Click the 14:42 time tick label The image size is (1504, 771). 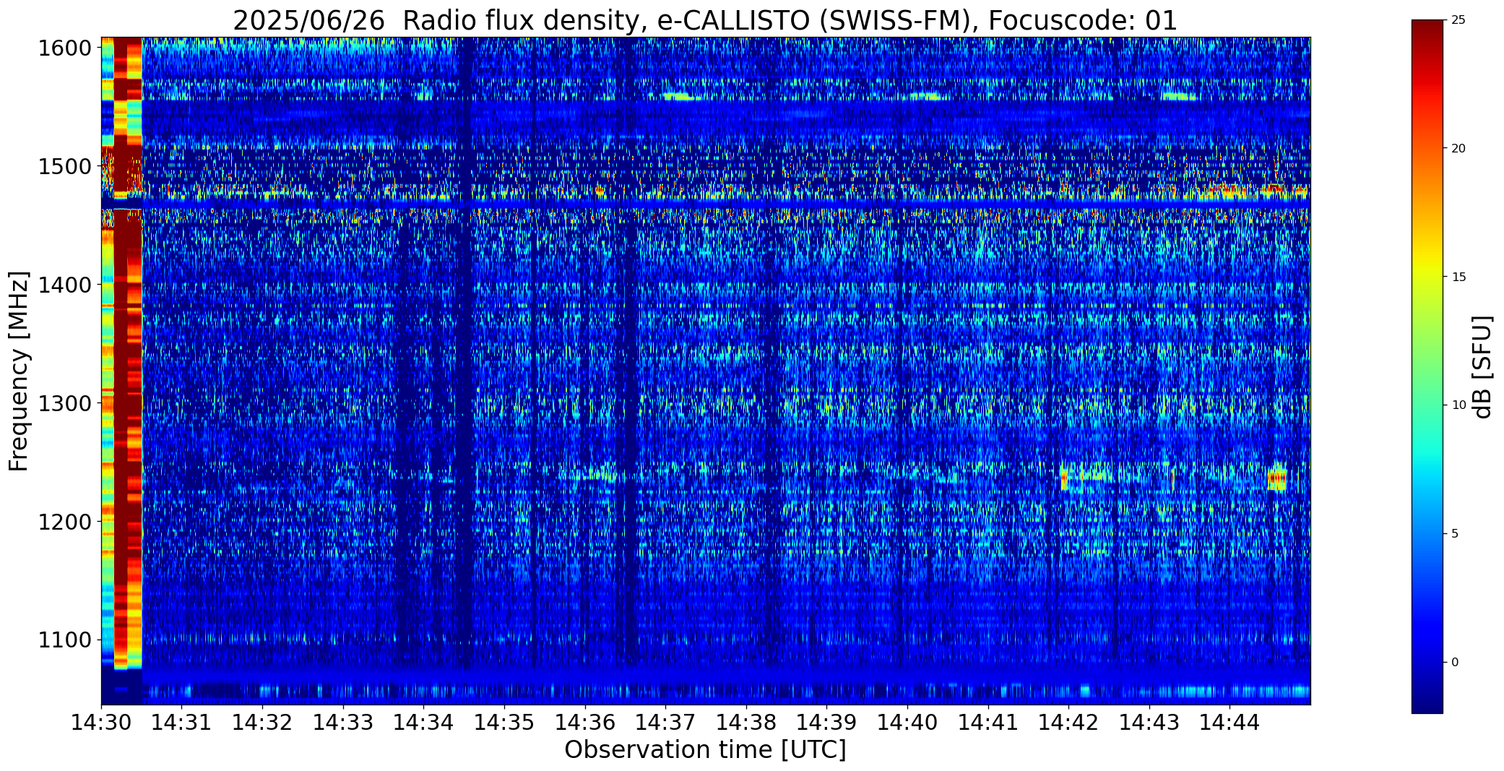pos(1069,723)
